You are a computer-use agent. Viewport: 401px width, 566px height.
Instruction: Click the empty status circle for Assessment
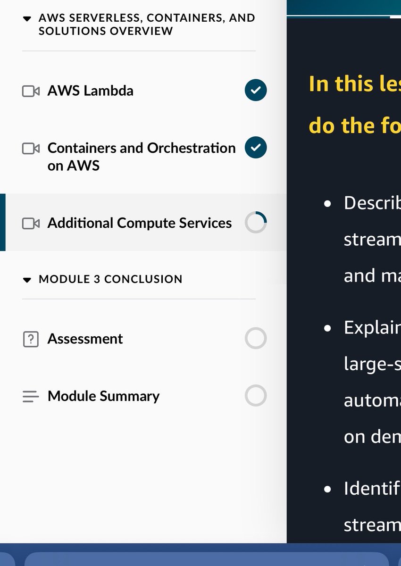point(256,338)
